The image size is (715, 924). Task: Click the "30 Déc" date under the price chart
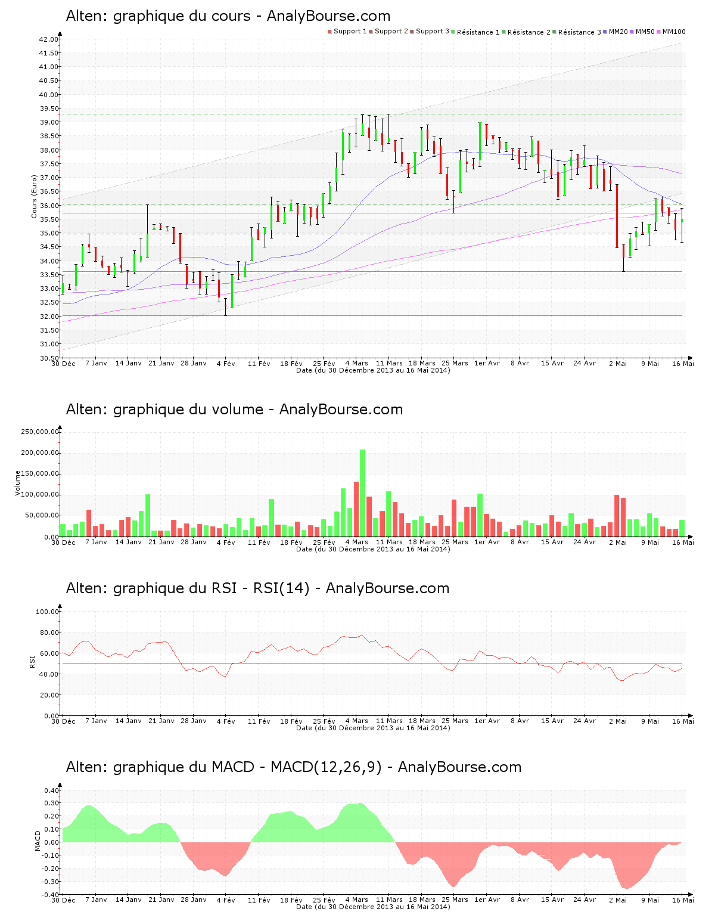pyautogui.click(x=64, y=364)
